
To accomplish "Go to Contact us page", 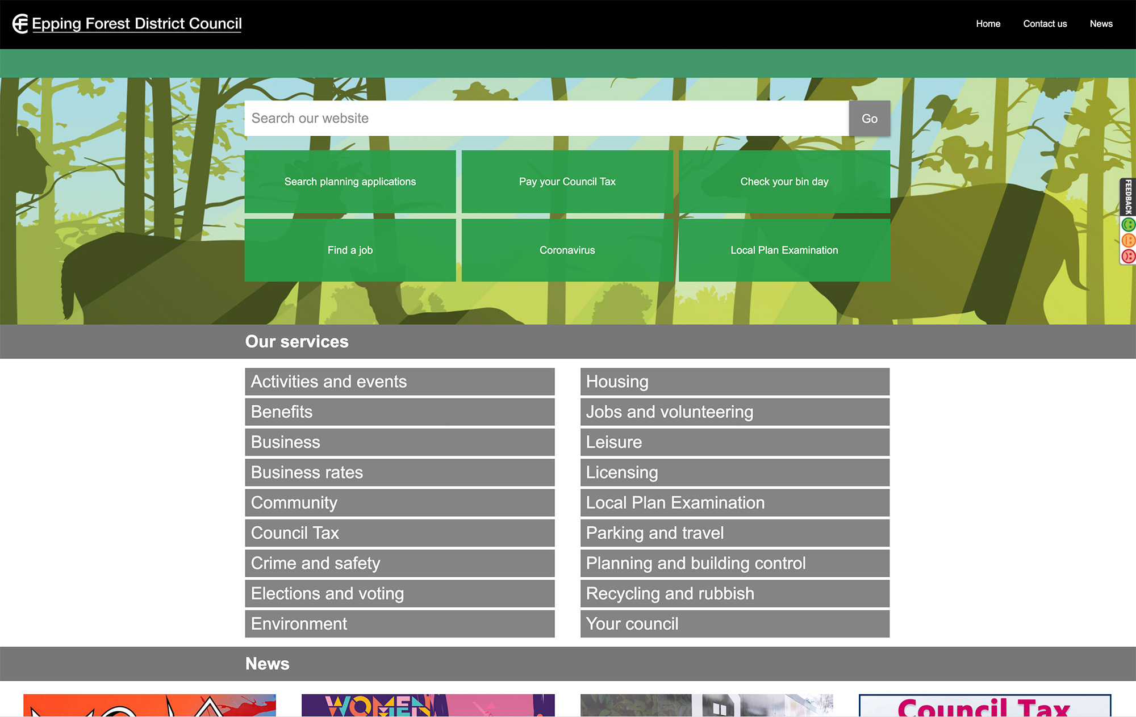I will (x=1045, y=24).
